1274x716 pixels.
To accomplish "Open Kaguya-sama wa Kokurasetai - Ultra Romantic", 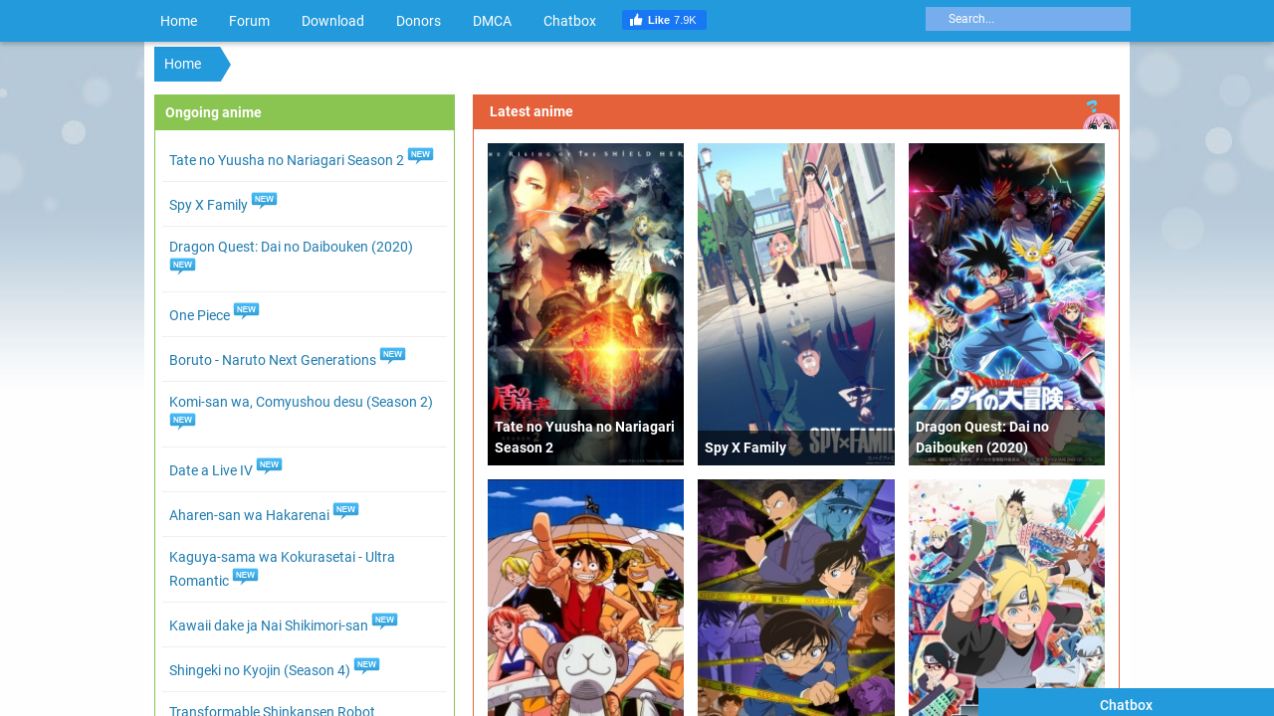I will pyautogui.click(x=282, y=569).
